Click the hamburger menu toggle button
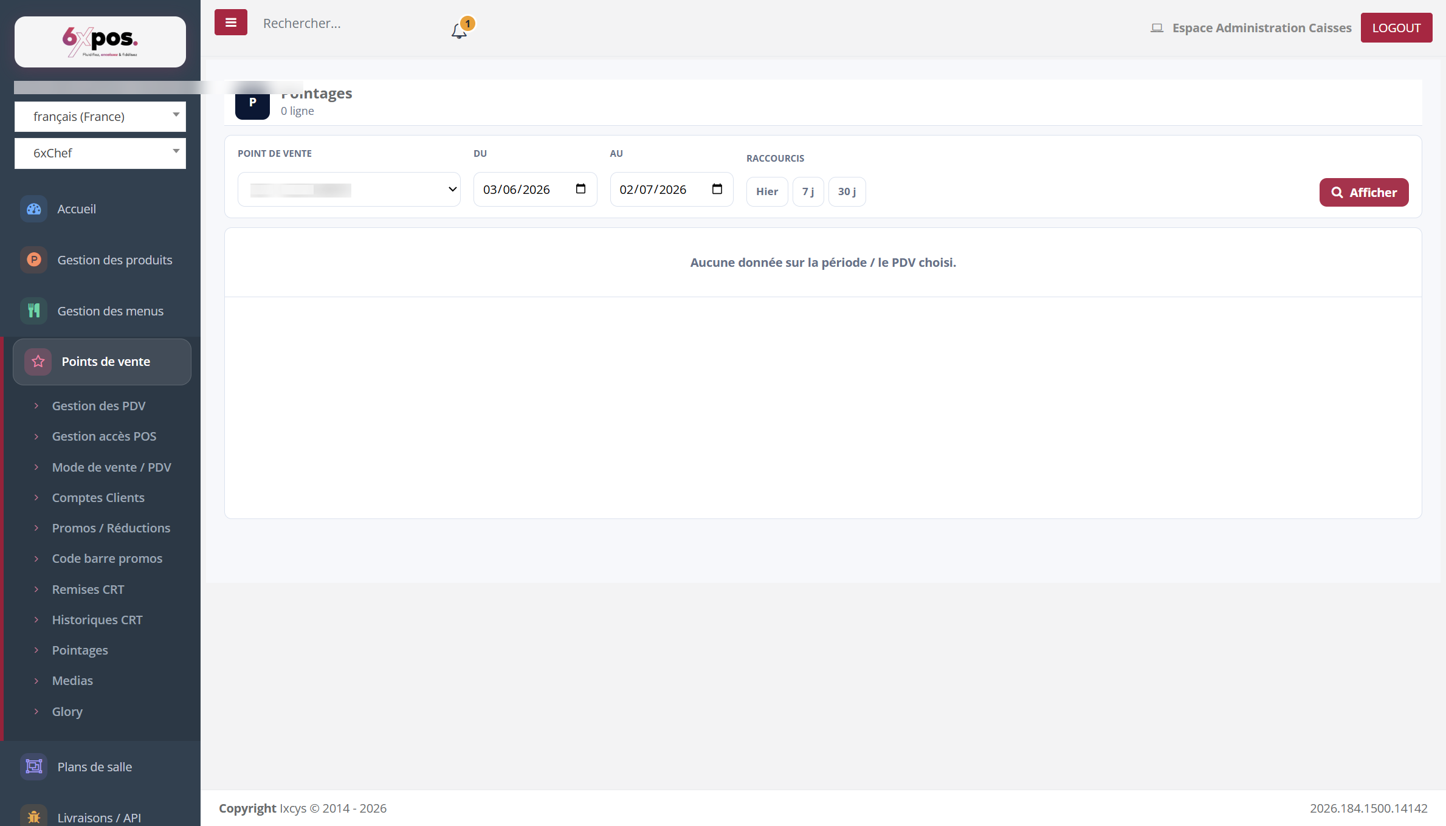 point(230,22)
